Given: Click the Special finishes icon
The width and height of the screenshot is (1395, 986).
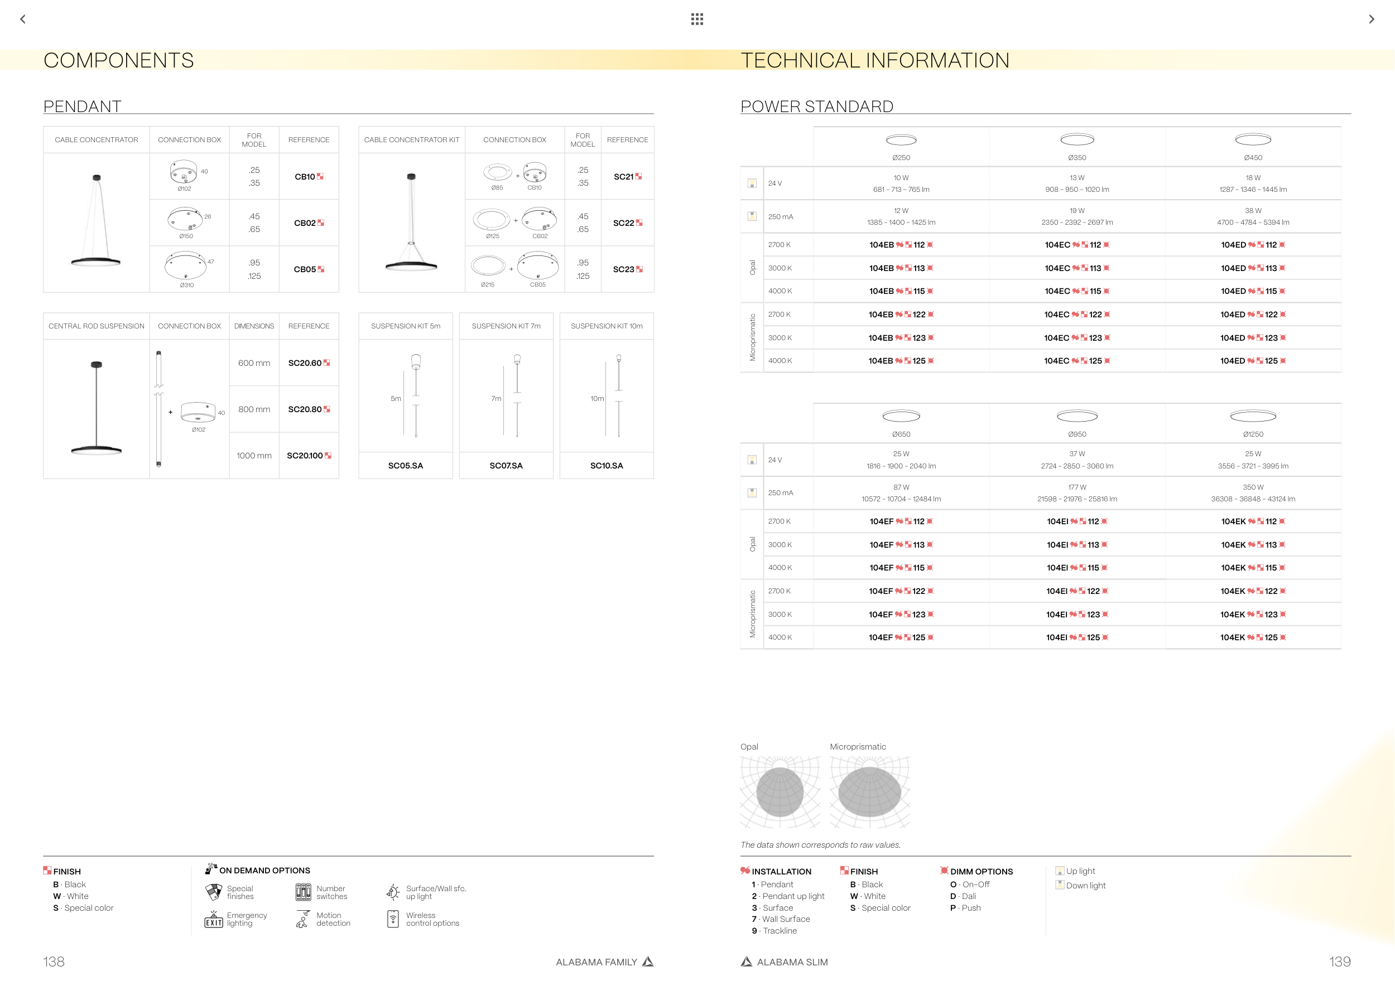Looking at the screenshot, I should (214, 892).
